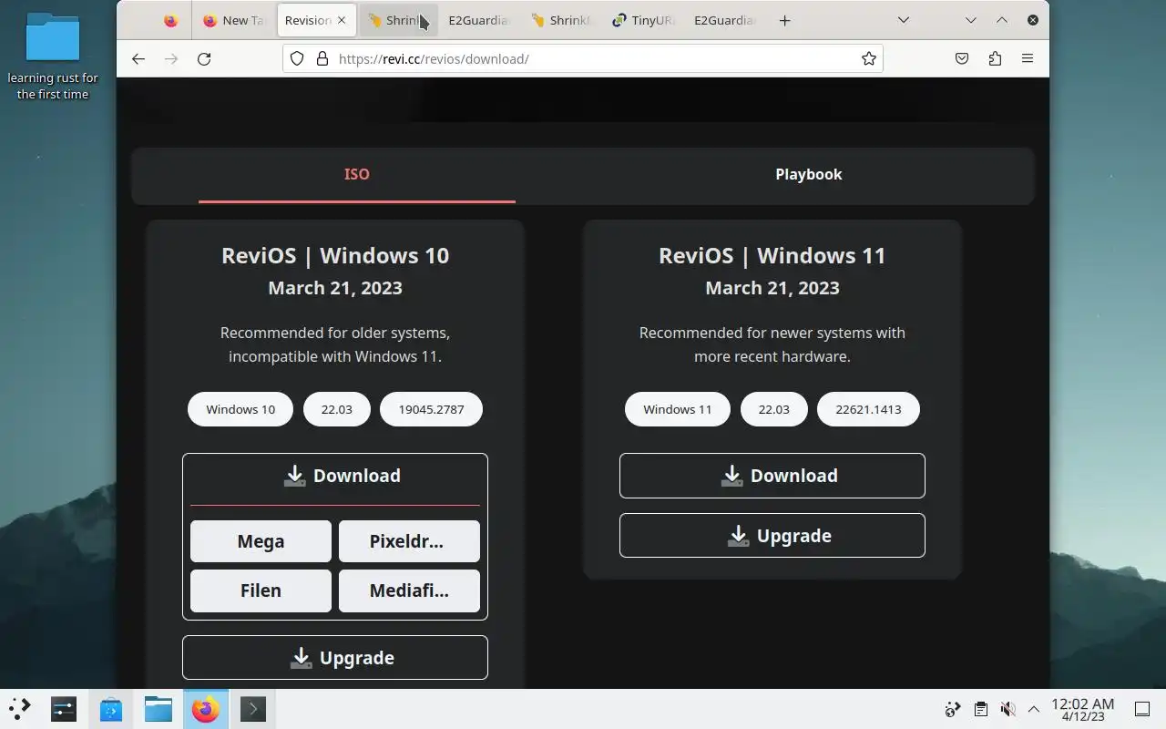Image resolution: width=1166 pixels, height=729 pixels.
Task: Close the Revision tab
Action: tap(342, 20)
